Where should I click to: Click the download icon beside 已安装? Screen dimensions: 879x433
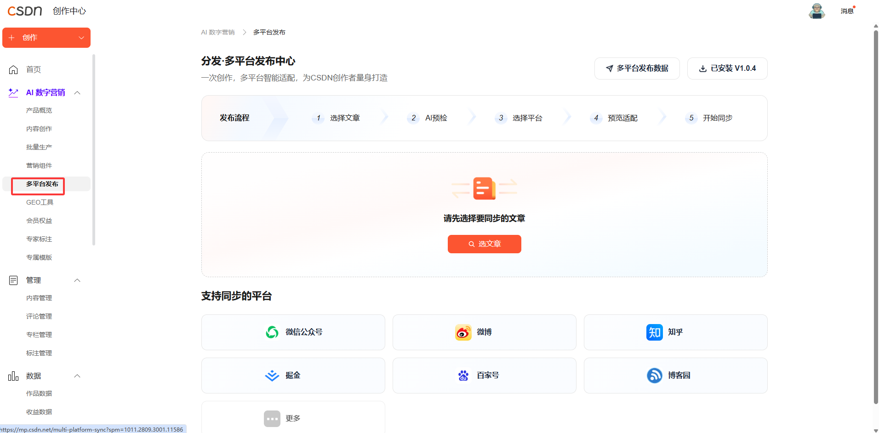pyautogui.click(x=703, y=68)
